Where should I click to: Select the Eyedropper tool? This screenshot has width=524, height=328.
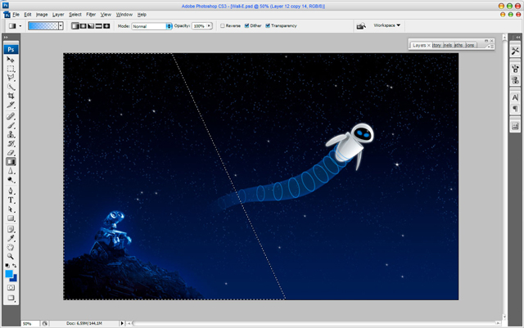(x=11, y=239)
